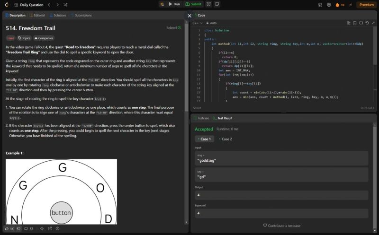Open the notes icon
This screenshot has width=379, height=235.
point(217,4)
